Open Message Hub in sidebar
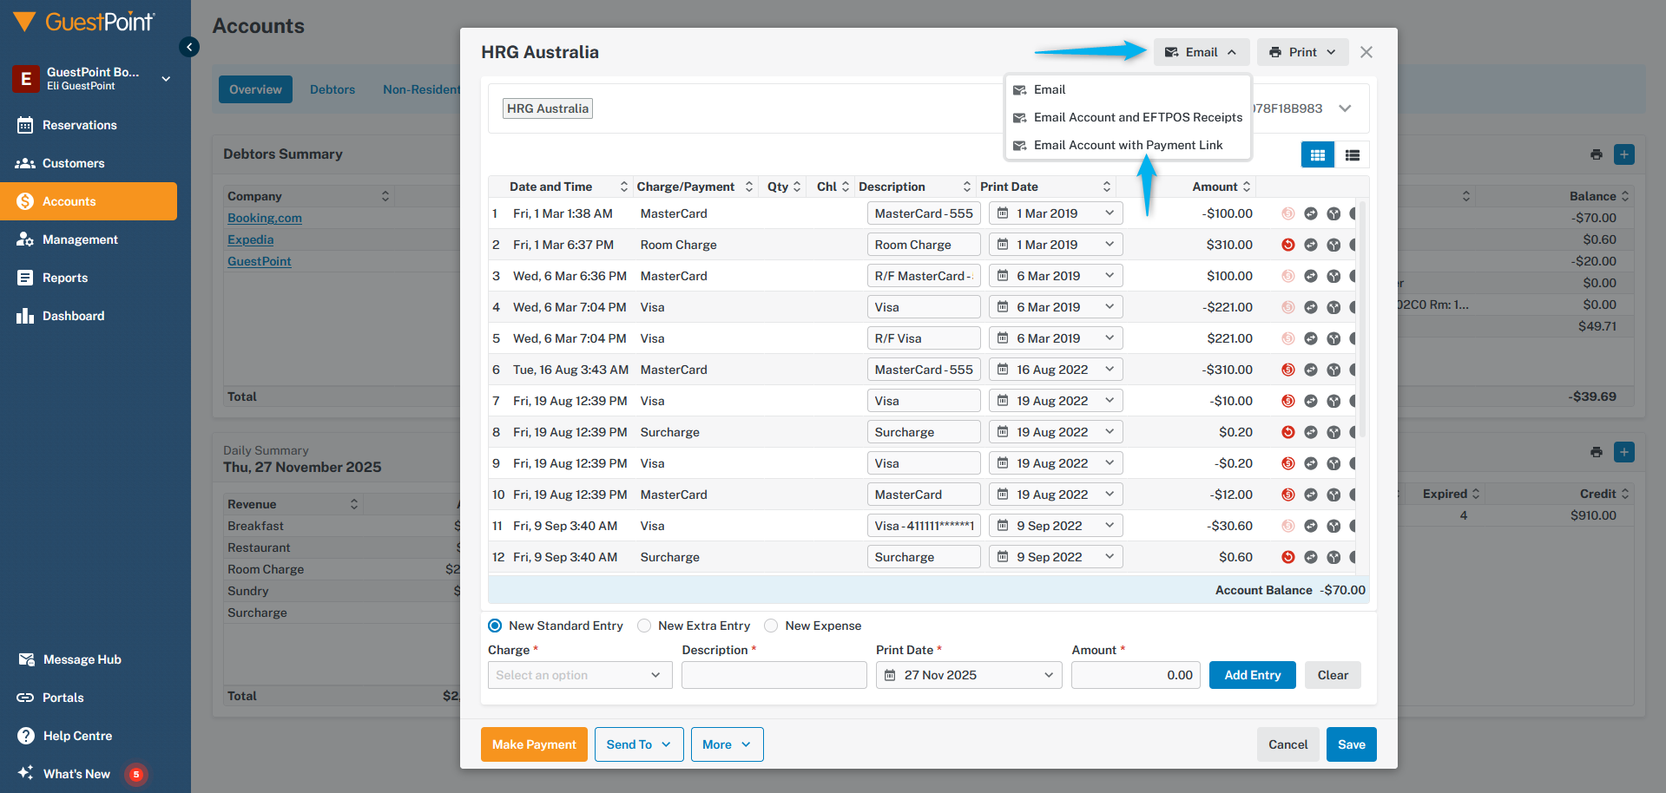The height and width of the screenshot is (793, 1666). pyautogui.click(x=82, y=659)
